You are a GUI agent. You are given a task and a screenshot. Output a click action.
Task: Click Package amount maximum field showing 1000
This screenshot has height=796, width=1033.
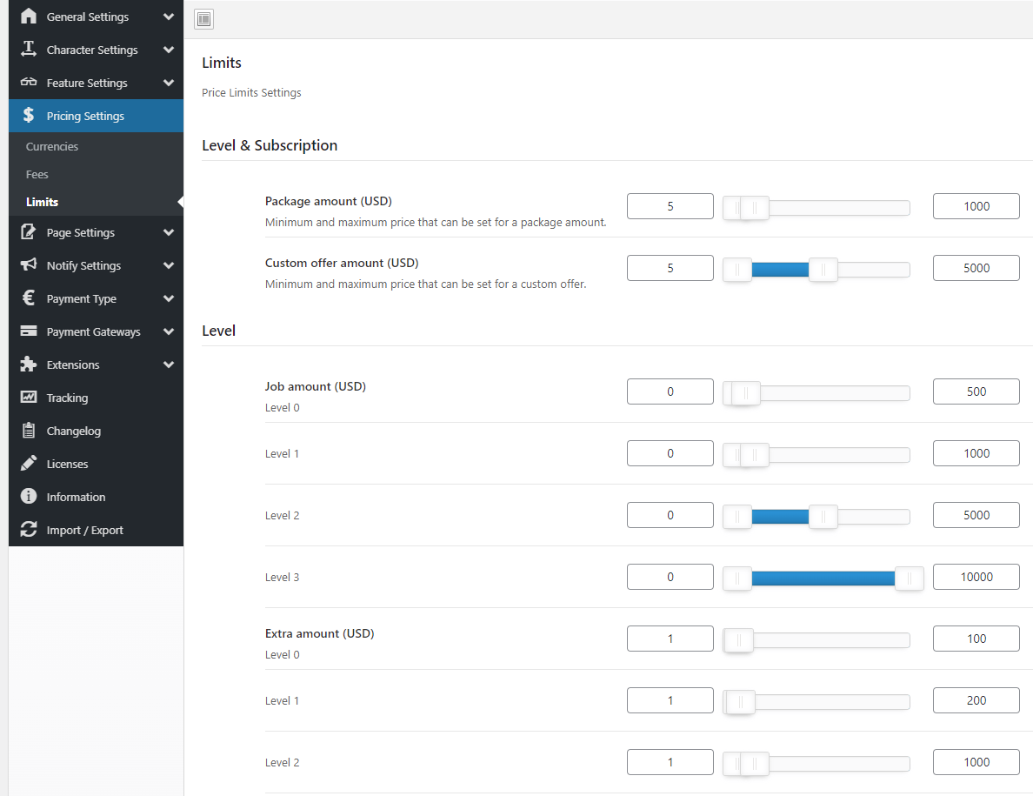coord(976,206)
